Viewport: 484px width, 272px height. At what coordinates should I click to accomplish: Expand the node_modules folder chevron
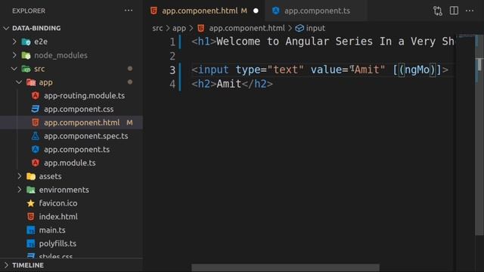coord(14,55)
